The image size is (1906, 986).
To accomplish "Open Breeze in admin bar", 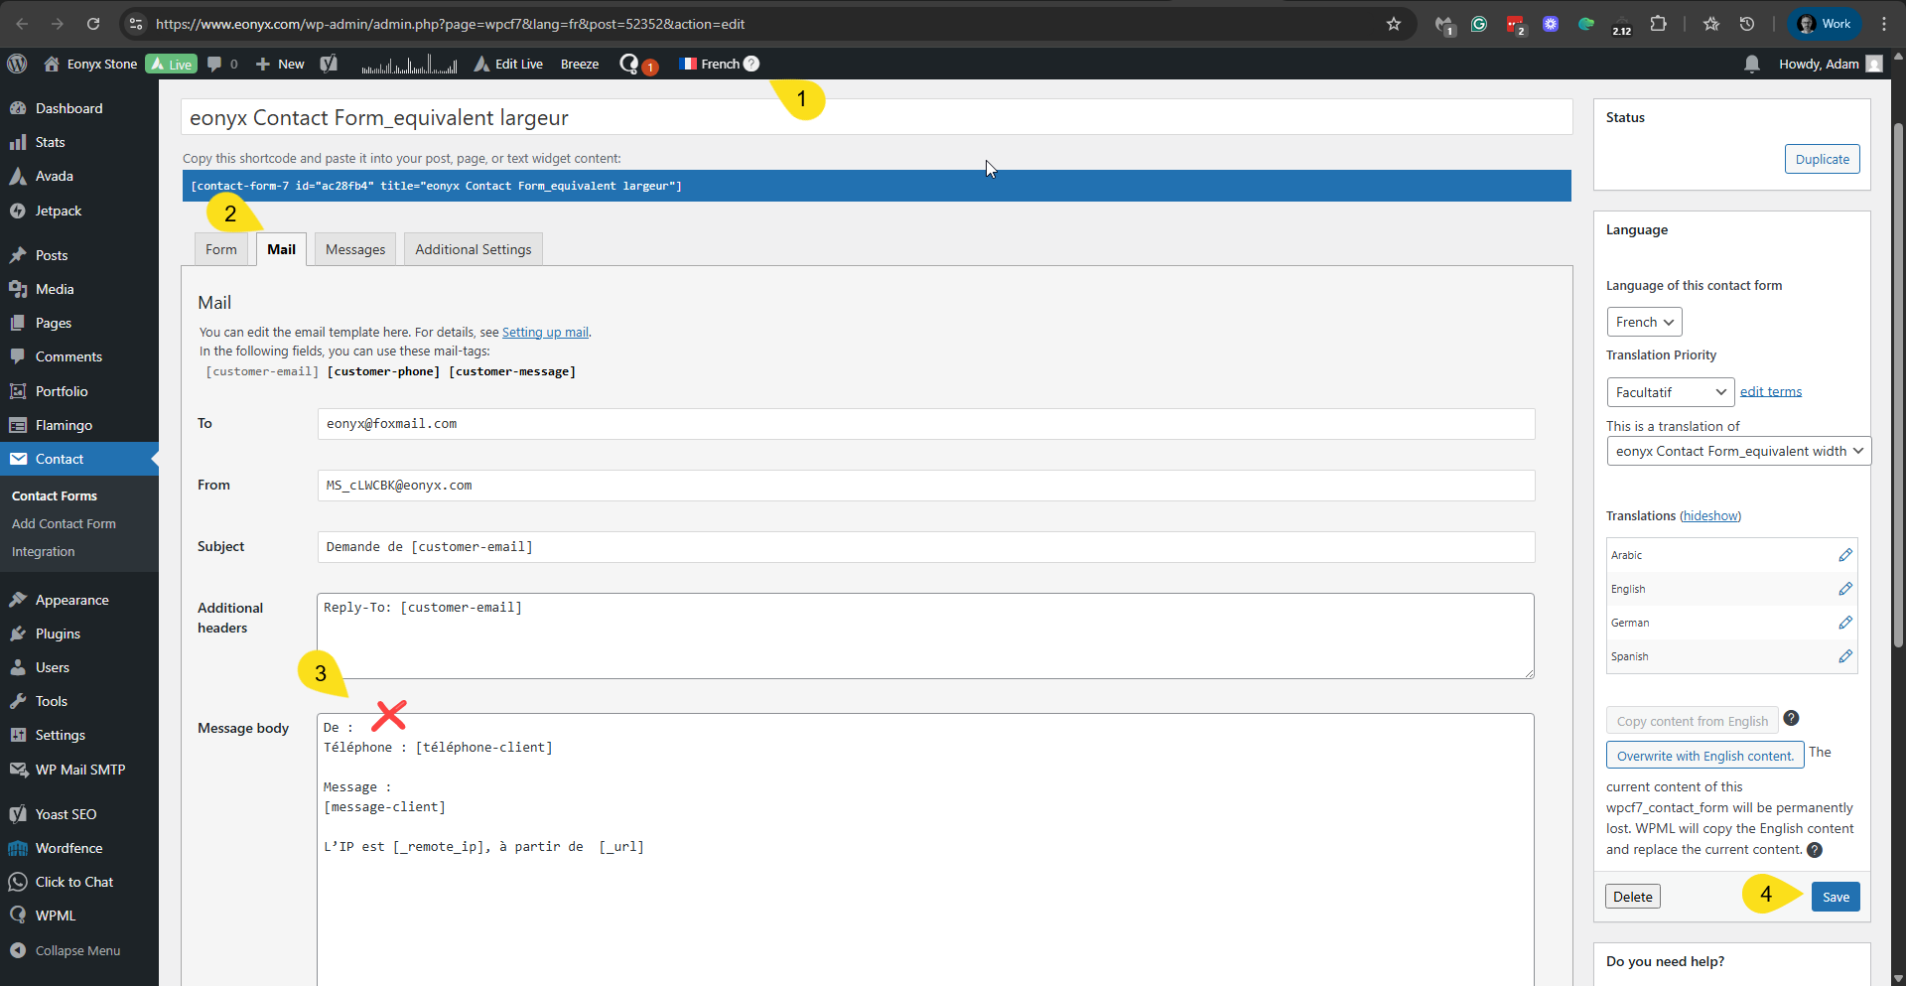I will point(580,64).
